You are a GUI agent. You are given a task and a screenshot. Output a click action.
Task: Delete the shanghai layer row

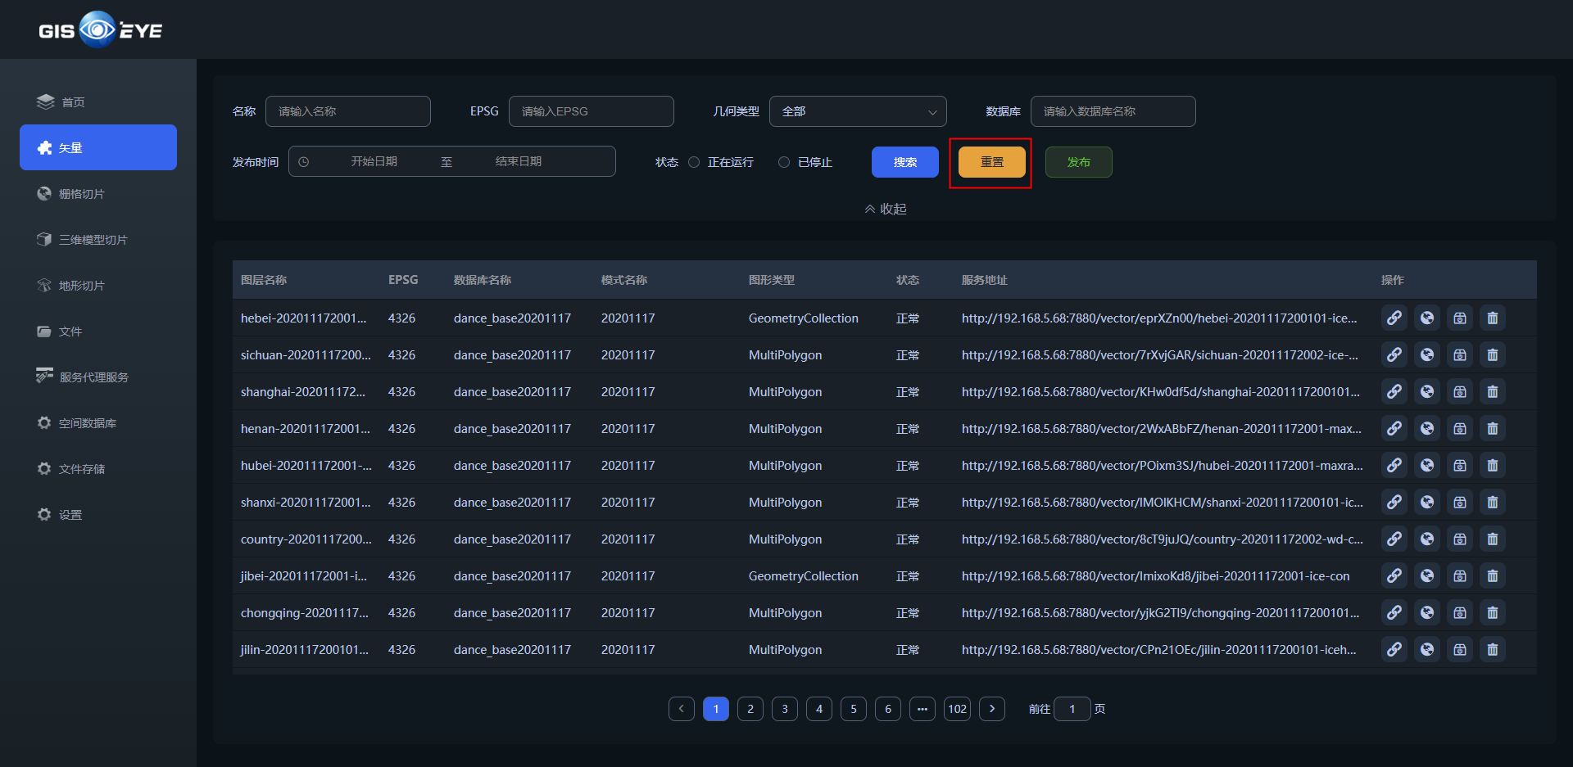[x=1492, y=391]
